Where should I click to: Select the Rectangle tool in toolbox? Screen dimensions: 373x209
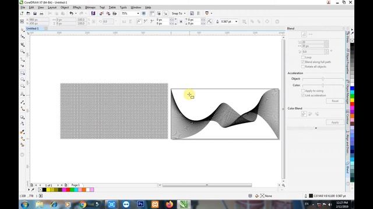[22, 73]
